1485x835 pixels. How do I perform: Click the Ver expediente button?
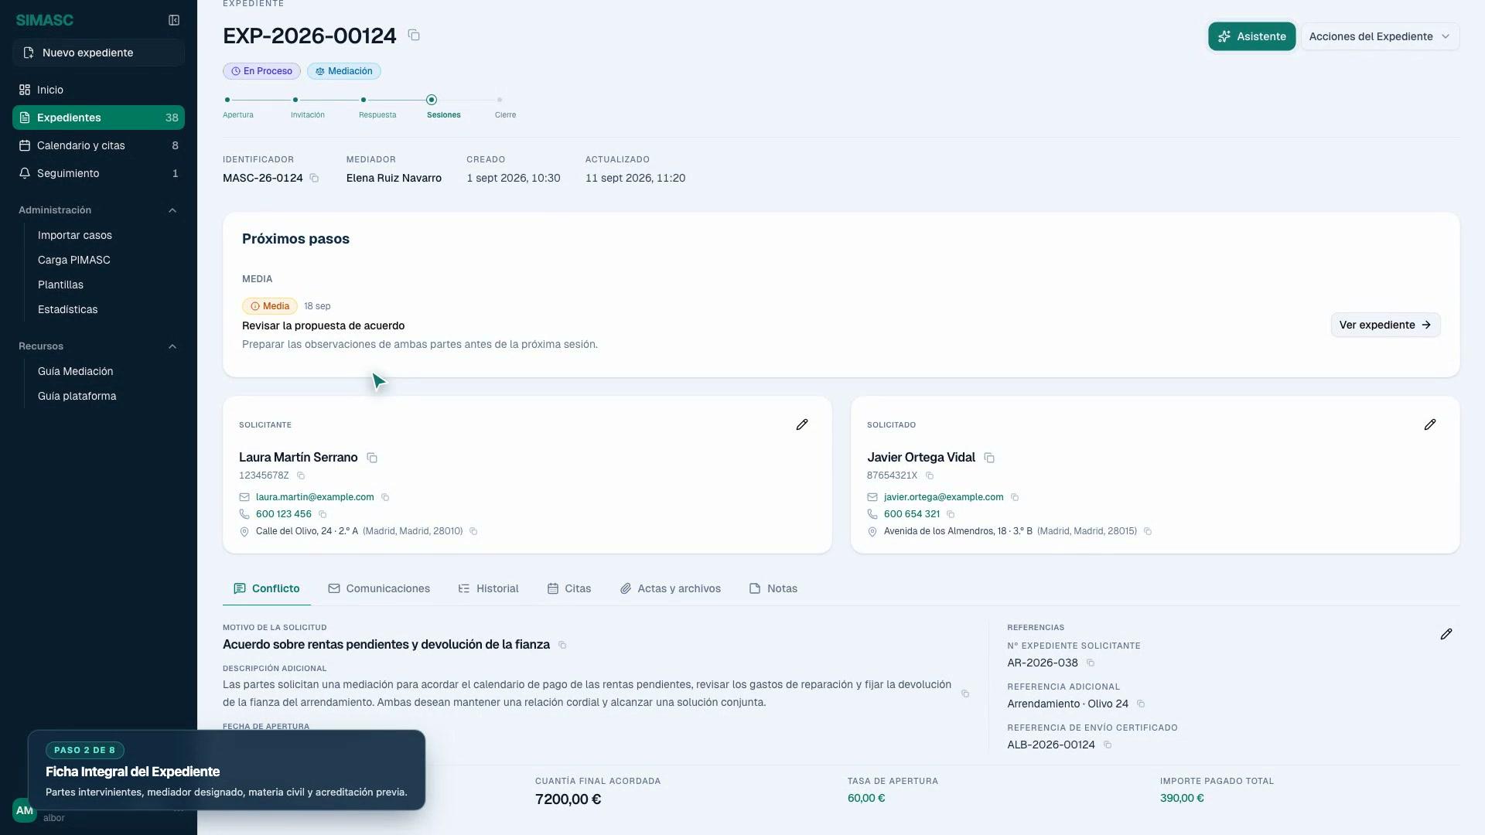tap(1385, 325)
